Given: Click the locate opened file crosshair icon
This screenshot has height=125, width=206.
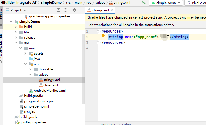Looking at the screenshot, I should (59, 10).
